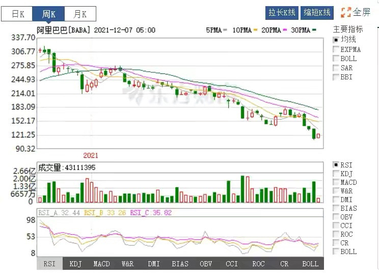379x279 pixels.
Task: Enable the SAR main indicator checkbox
Action: pos(336,68)
